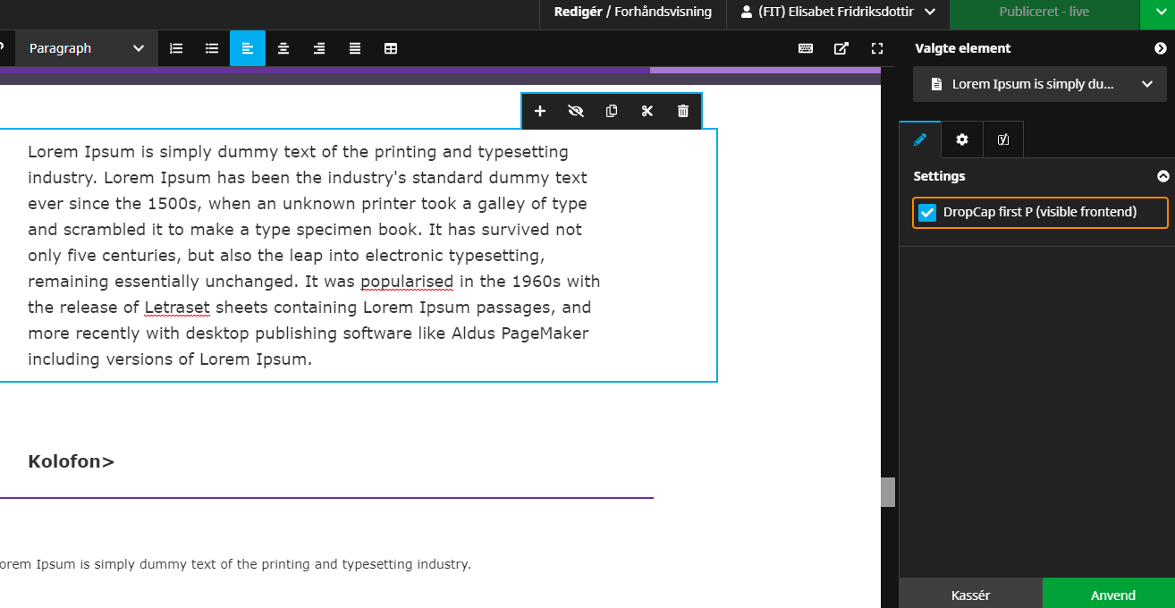
Task: Delete the selected element with trash icon
Action: (683, 111)
